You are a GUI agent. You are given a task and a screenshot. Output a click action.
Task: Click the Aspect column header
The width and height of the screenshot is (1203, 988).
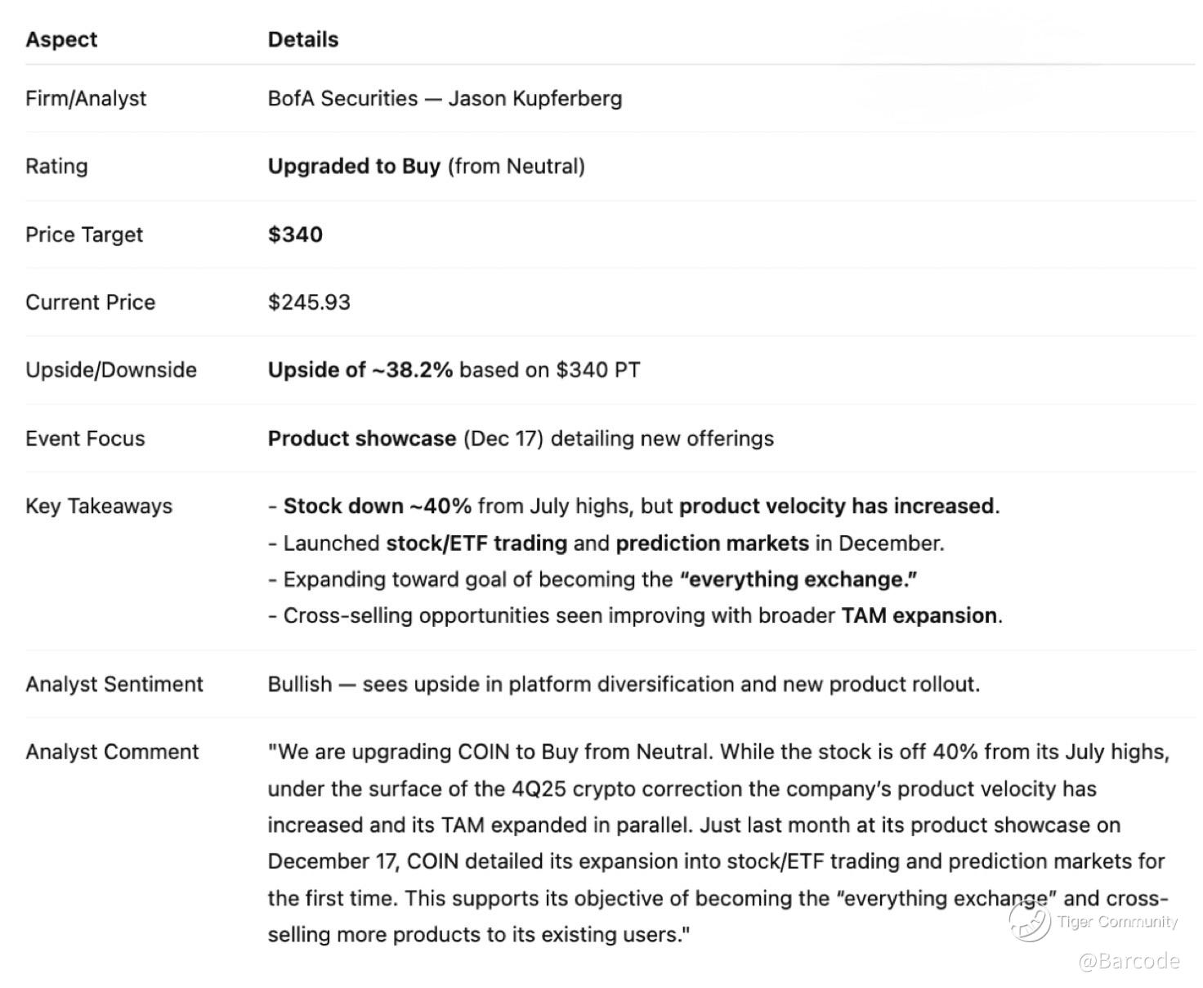[x=61, y=39]
